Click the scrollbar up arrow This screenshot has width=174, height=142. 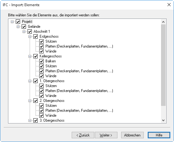(163, 22)
